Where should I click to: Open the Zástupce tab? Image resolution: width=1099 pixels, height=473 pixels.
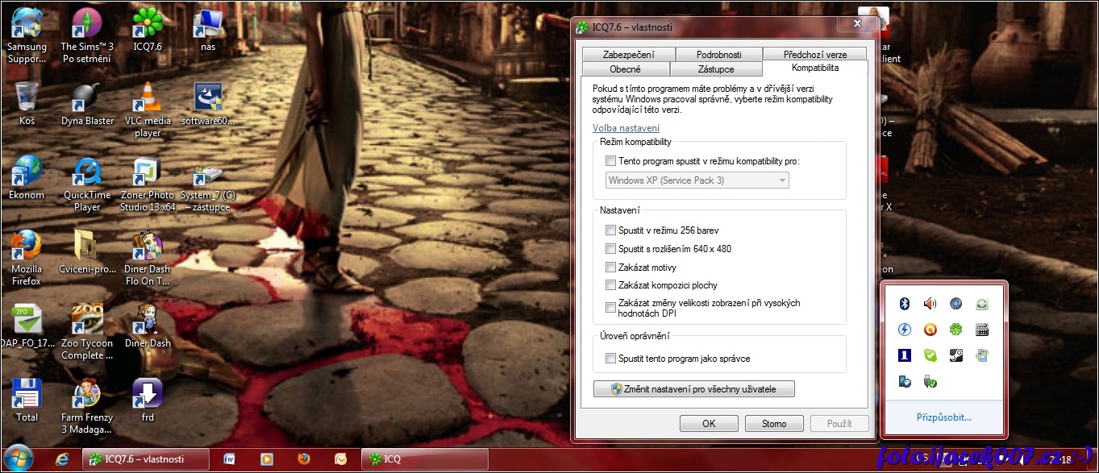coord(715,69)
